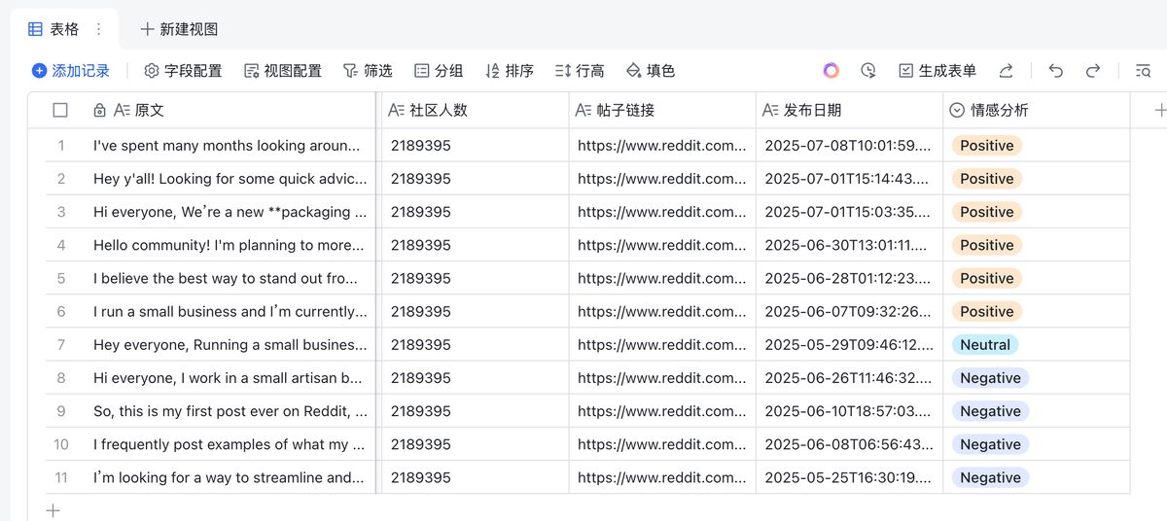Click the share arrow icon
This screenshot has width=1167, height=521.
[x=1007, y=71]
